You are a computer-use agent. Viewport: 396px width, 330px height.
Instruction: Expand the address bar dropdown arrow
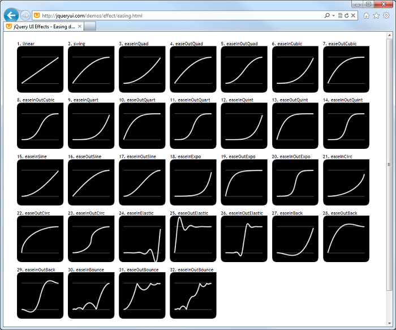334,15
